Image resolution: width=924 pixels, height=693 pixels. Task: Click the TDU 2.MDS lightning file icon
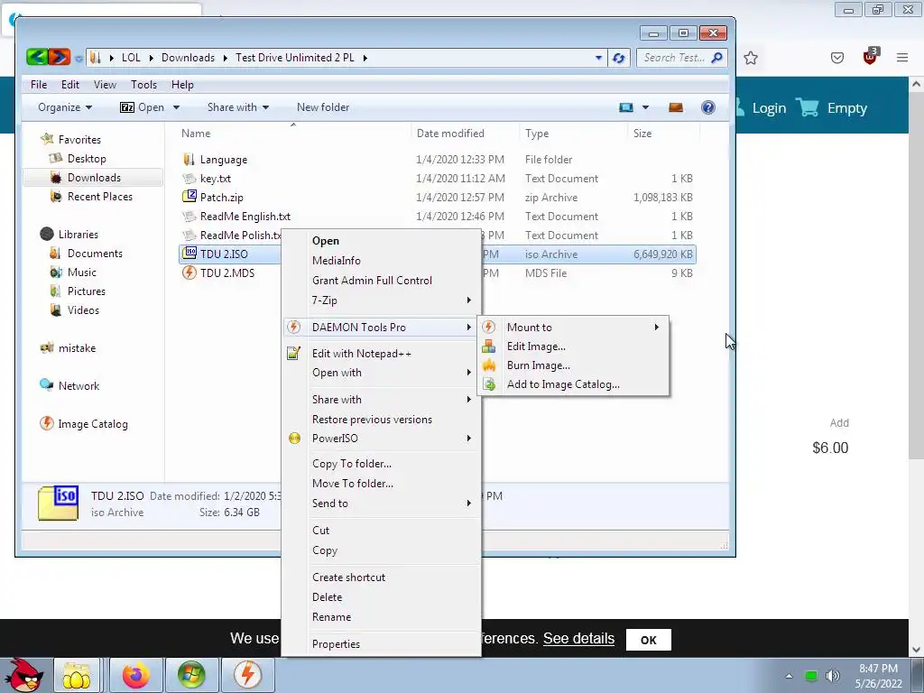coord(189,273)
